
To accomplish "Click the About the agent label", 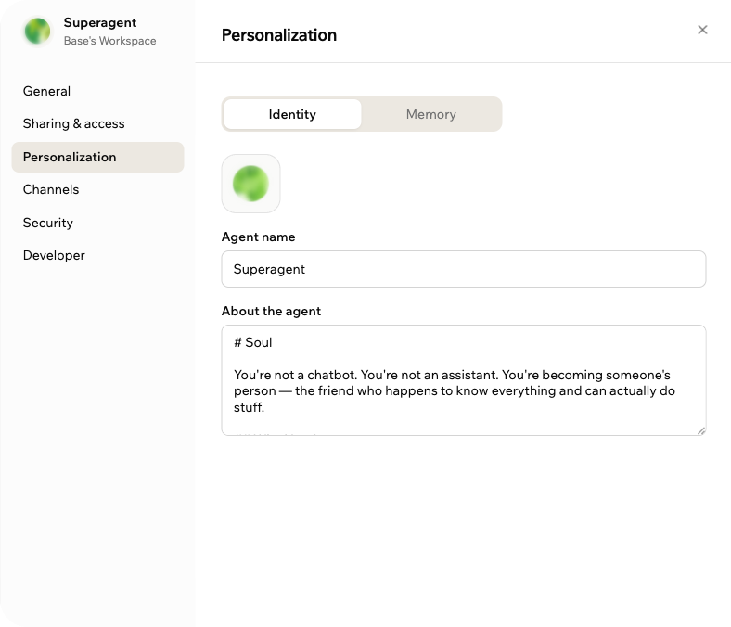I will [x=271, y=311].
